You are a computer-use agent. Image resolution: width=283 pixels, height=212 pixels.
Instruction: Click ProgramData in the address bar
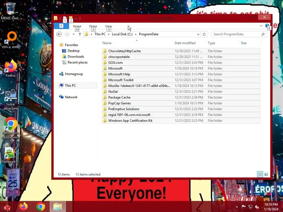[x=148, y=34]
